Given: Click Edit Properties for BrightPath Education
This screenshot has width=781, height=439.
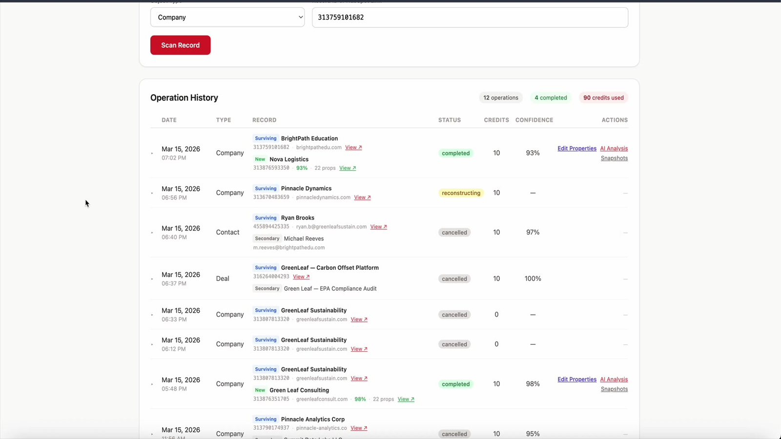Looking at the screenshot, I should [577, 148].
